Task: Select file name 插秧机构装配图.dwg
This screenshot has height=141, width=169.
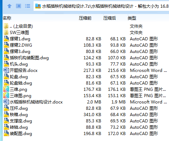Action: pos(29,58)
